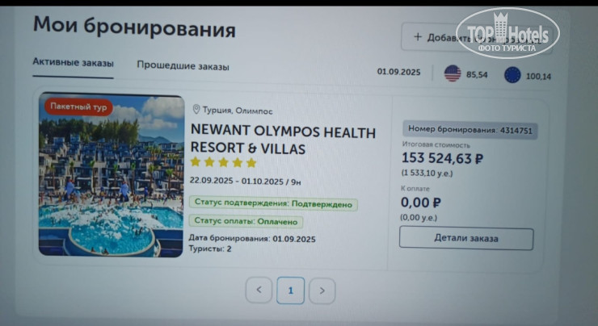Click the plus icon in Добавить button
598x326 pixels.
point(418,37)
